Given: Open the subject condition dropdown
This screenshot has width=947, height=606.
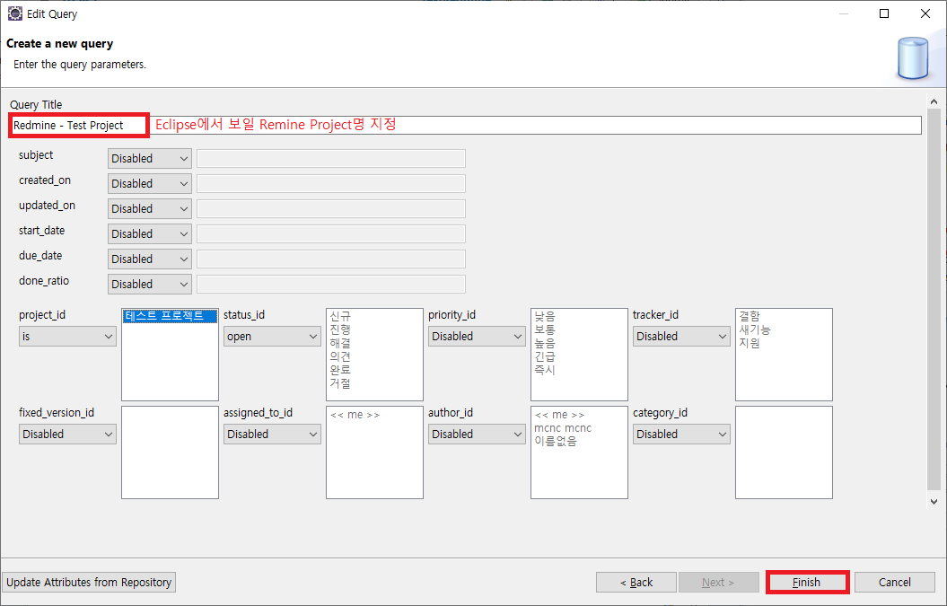Looking at the screenshot, I should pyautogui.click(x=150, y=158).
